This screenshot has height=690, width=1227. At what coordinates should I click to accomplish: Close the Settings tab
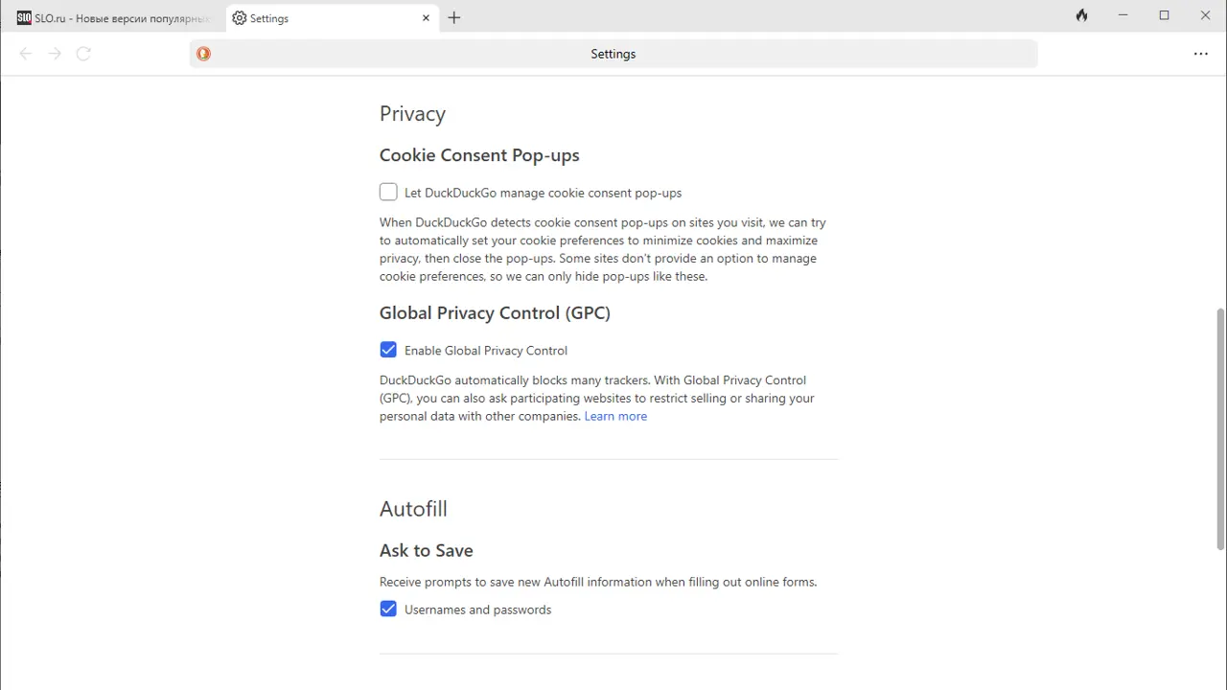coord(426,18)
